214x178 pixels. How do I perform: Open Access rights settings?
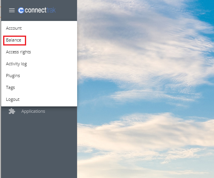(19, 52)
